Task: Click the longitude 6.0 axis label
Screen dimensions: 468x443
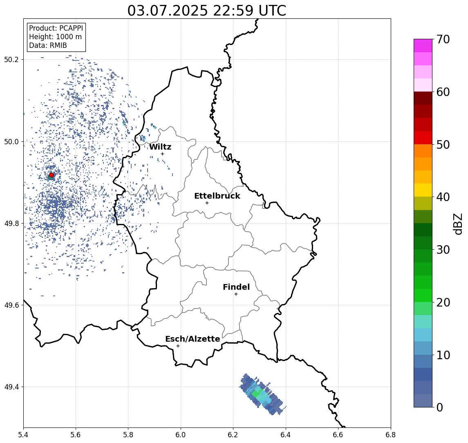Action: [181, 435]
